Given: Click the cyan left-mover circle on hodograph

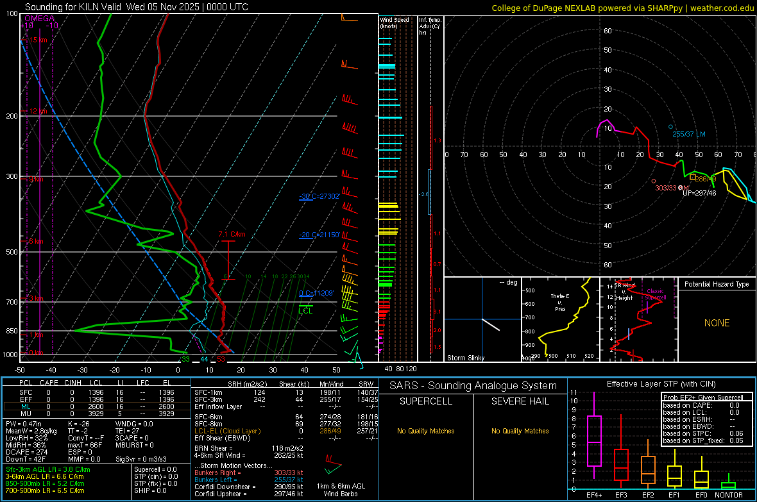Looking at the screenshot, I should pos(670,126).
